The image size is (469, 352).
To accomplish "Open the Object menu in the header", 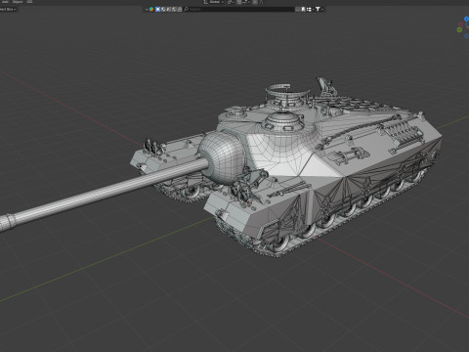I will 18,2.
